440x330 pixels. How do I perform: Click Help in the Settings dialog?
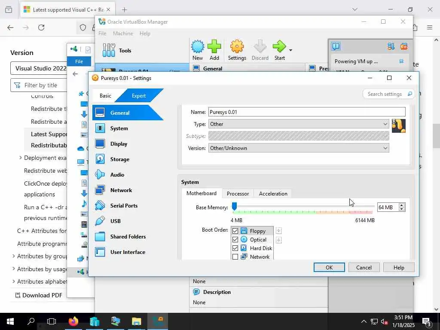[399, 267]
